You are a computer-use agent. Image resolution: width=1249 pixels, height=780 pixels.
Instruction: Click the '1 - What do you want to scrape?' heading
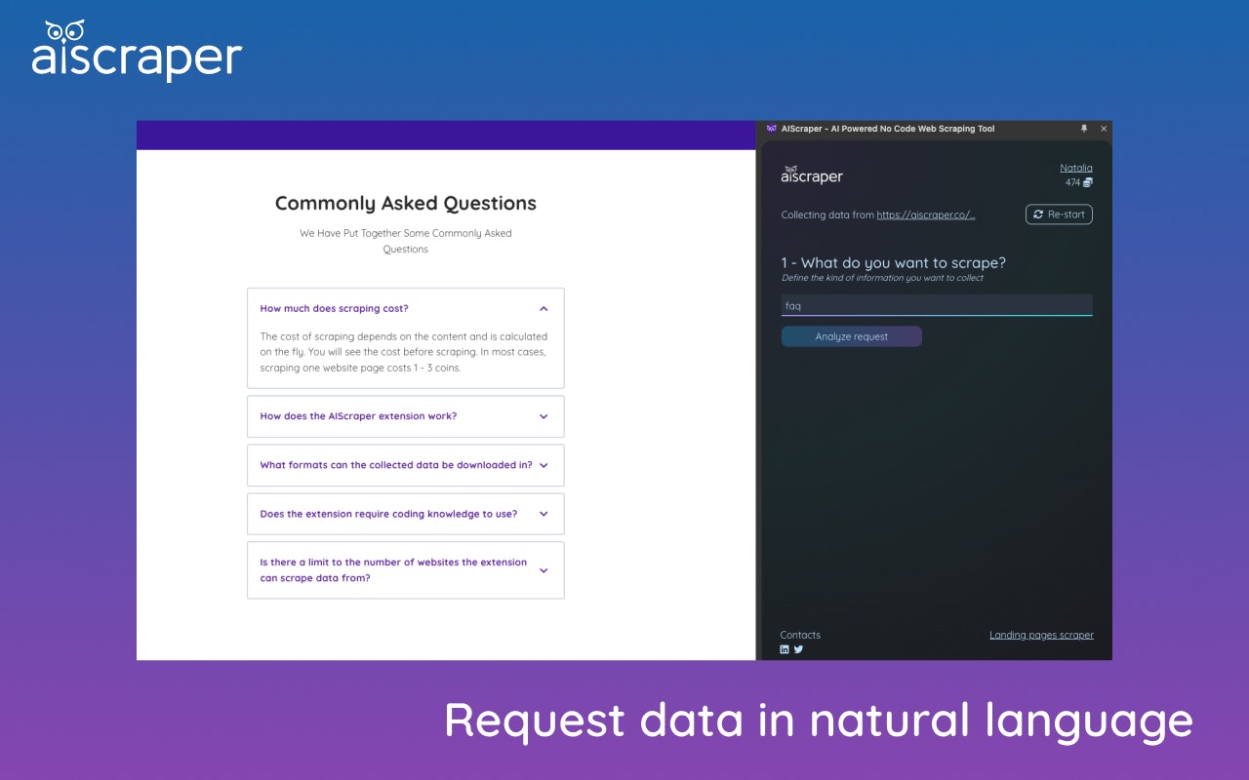pos(894,262)
